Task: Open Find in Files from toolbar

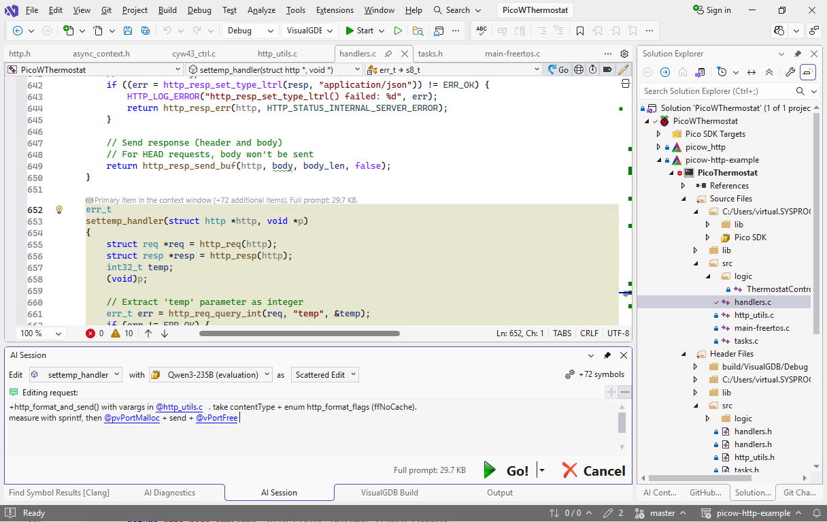Action: click(418, 31)
